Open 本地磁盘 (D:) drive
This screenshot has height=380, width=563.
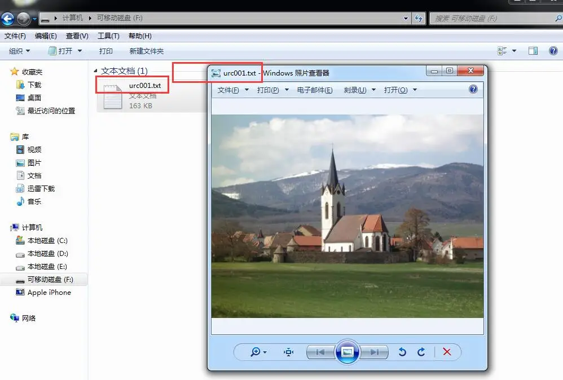(42, 253)
